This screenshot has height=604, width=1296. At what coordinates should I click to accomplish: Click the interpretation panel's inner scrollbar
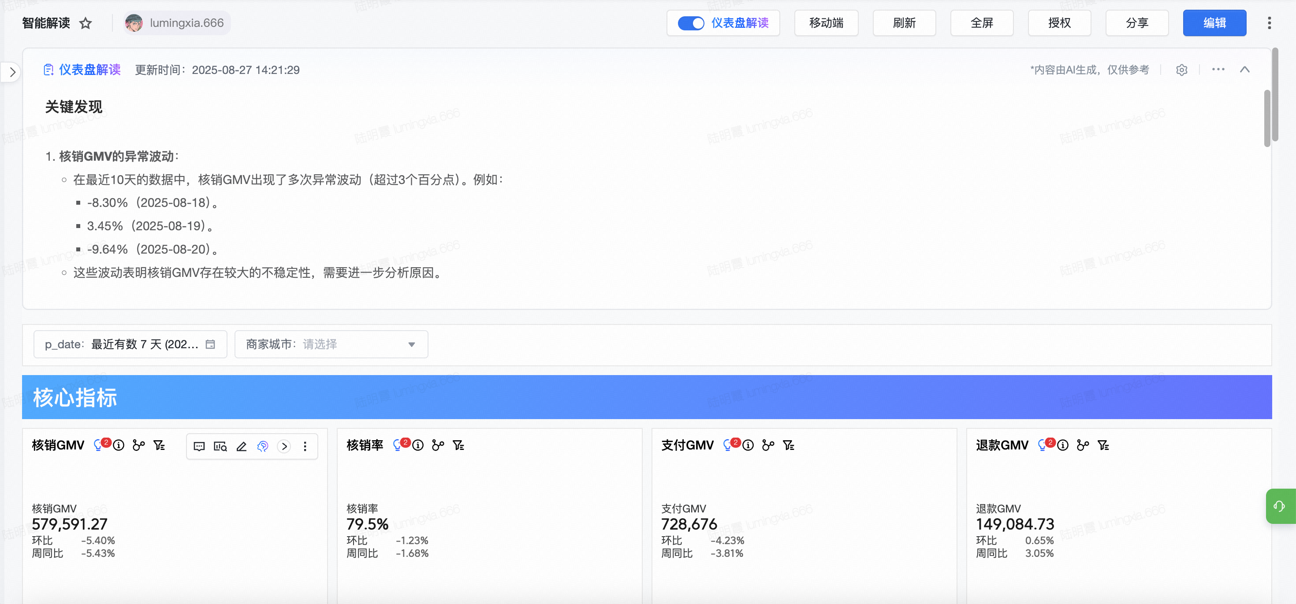click(x=1267, y=118)
